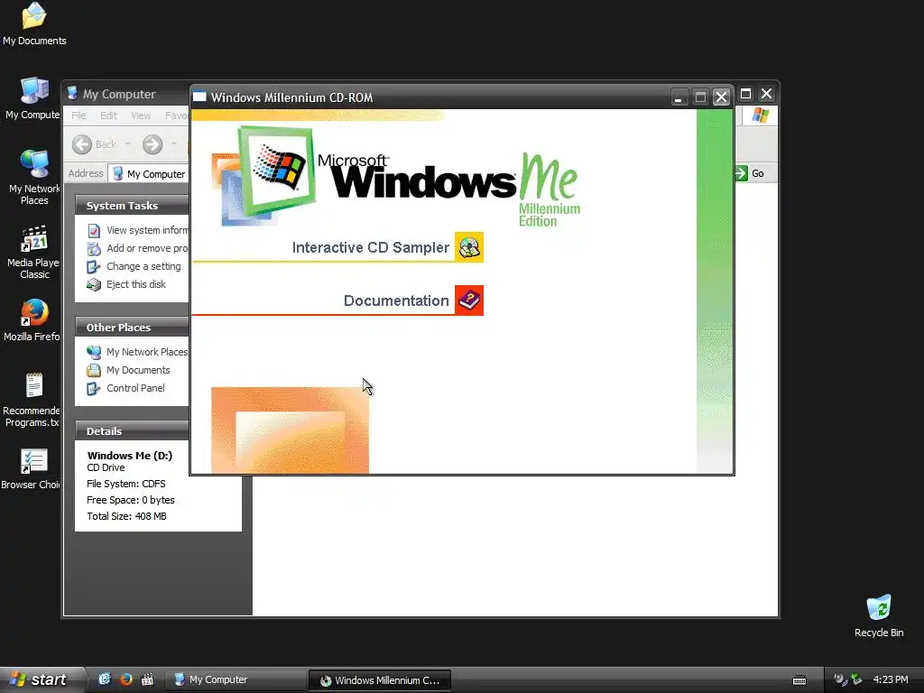Select Add or remove programs task

(147, 248)
